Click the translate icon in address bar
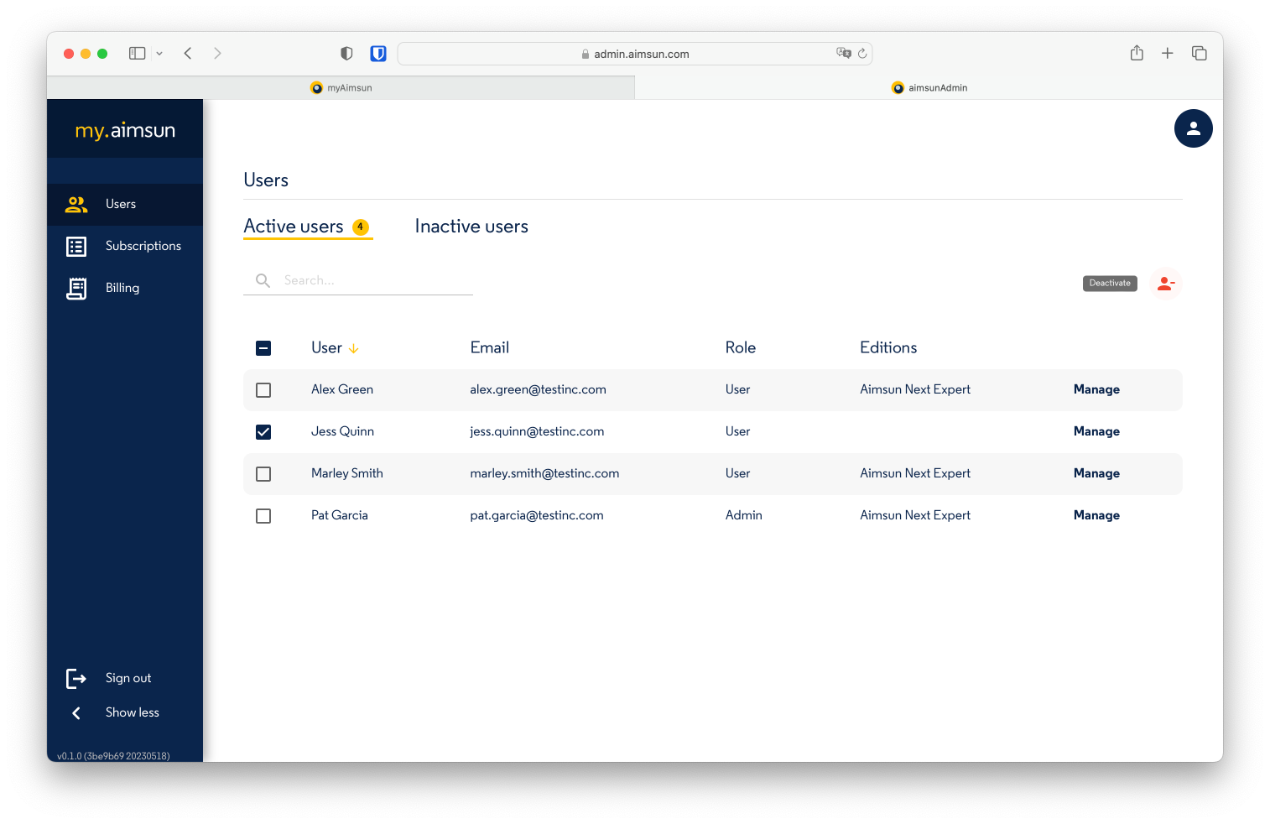 [x=843, y=53]
